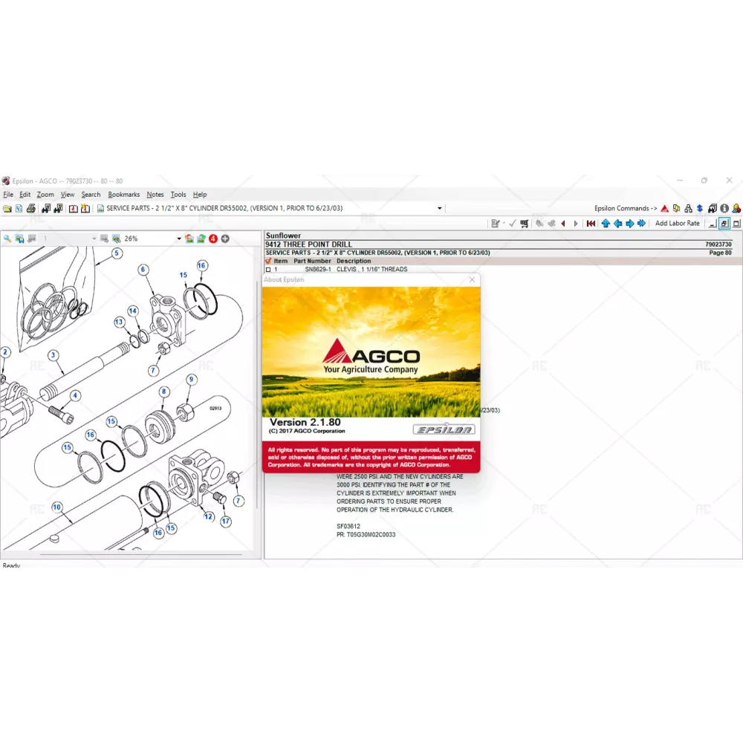Click the blue double right arrow icon
The height and width of the screenshot is (743, 743).
642,223
